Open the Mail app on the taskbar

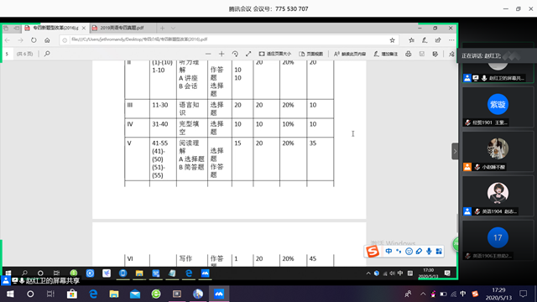click(135, 294)
